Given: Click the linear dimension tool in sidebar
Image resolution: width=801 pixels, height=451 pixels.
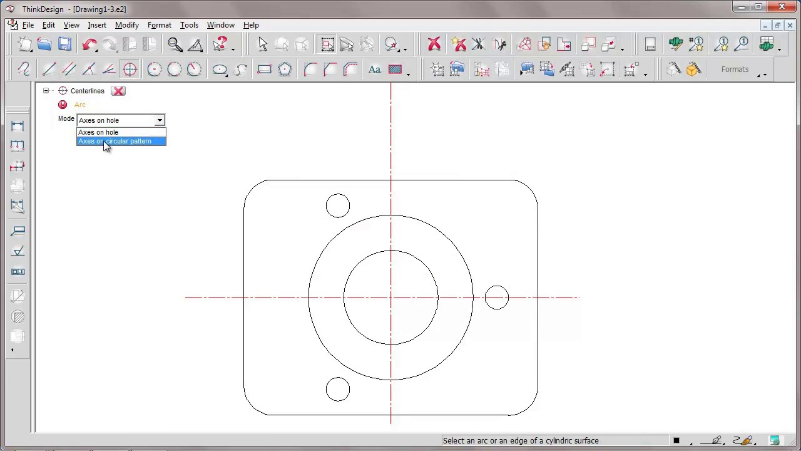Looking at the screenshot, I should pyautogui.click(x=18, y=126).
